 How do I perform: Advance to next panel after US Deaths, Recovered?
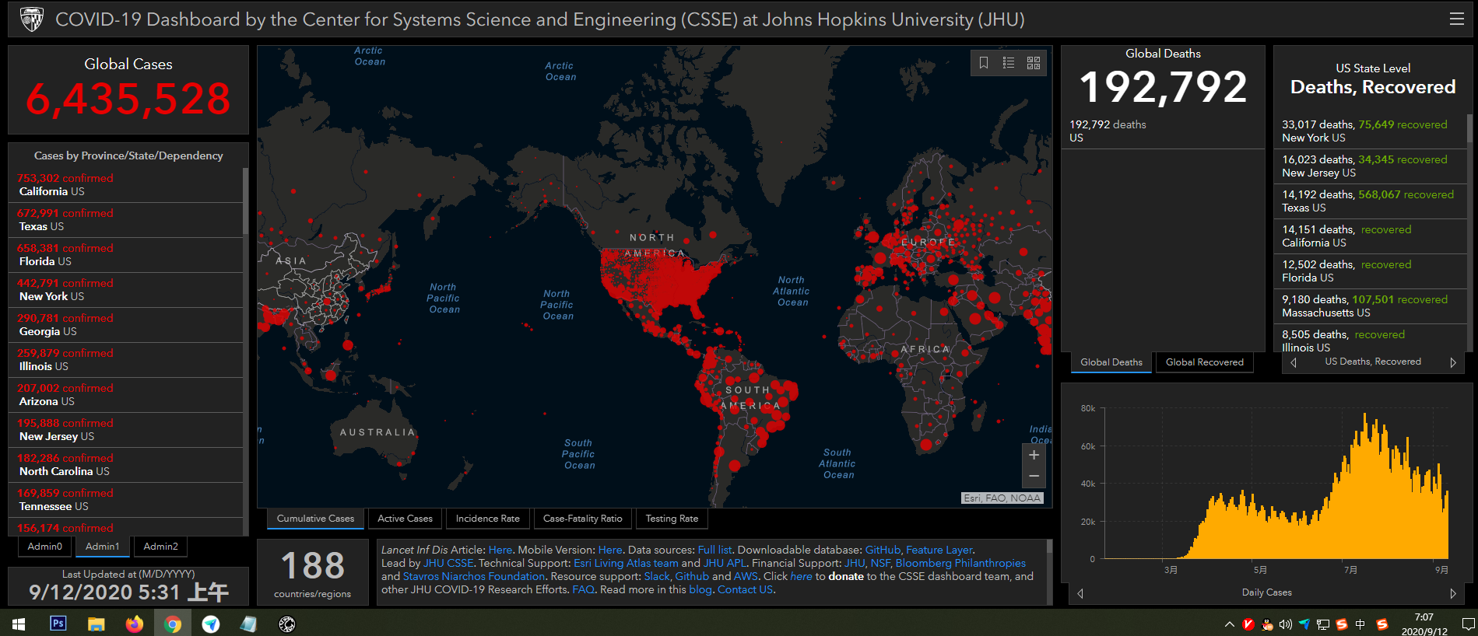coord(1452,362)
